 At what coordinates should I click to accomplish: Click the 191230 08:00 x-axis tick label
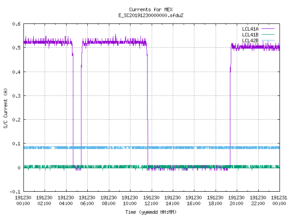108,201
